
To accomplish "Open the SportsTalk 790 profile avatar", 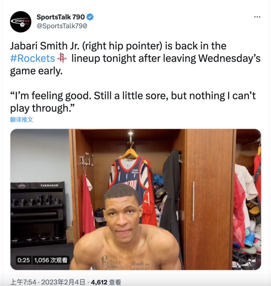I will tap(21, 22).
